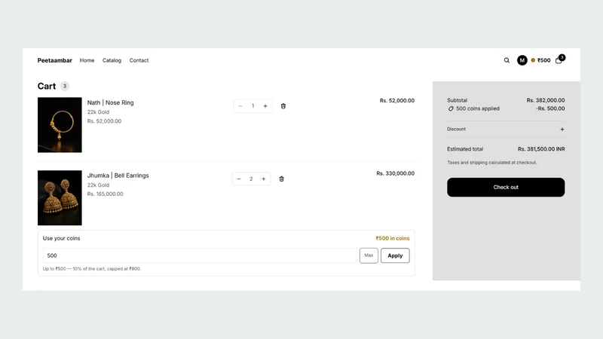Open the Contact menu item

coord(139,60)
